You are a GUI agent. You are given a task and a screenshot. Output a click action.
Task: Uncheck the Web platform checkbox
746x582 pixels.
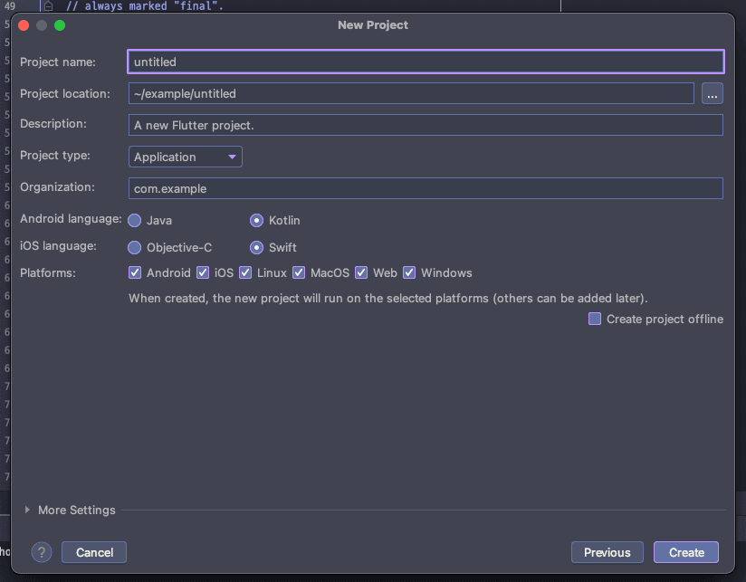(x=361, y=273)
